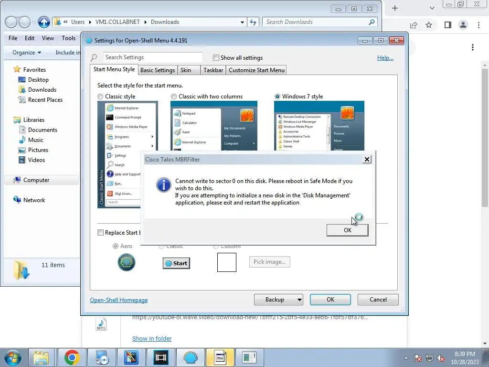Select the Windows 7 style option

click(x=277, y=97)
